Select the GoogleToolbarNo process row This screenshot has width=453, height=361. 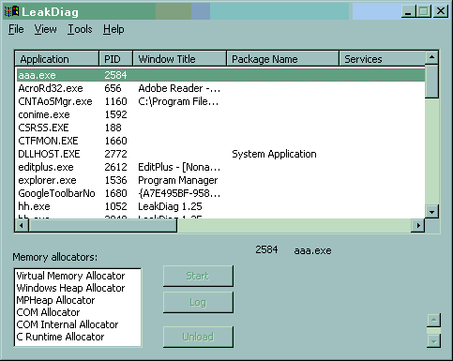point(220,193)
